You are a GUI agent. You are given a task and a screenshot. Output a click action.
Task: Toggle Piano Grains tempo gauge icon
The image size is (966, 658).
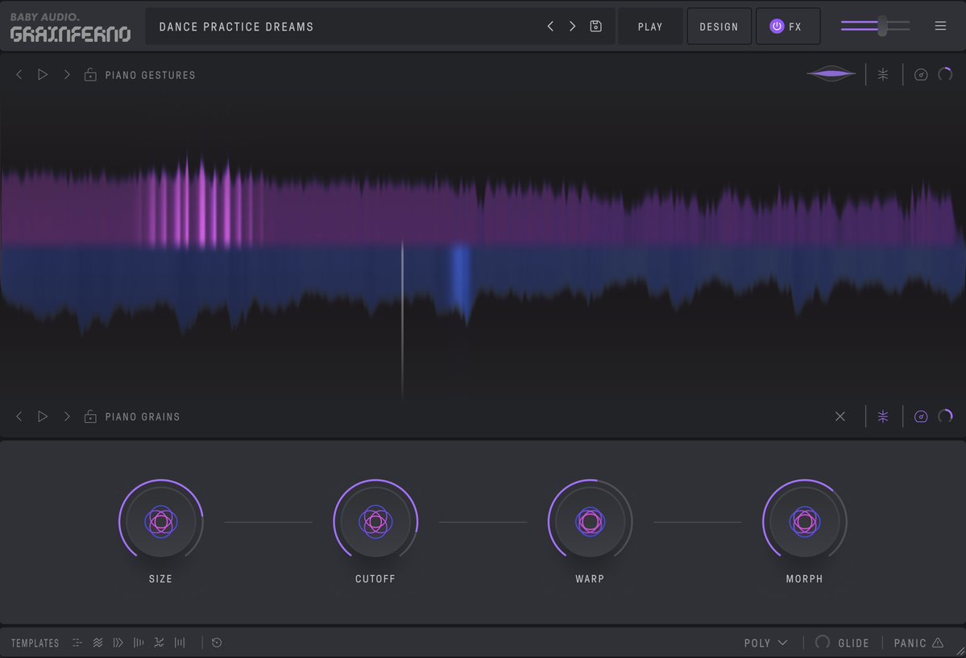click(921, 416)
